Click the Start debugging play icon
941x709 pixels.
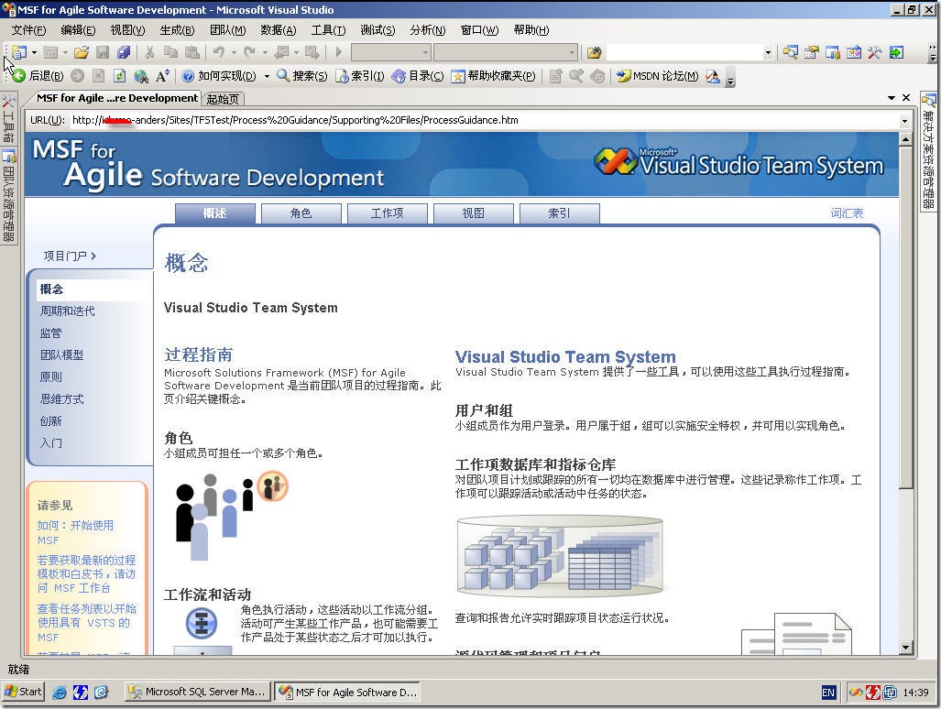coord(338,53)
